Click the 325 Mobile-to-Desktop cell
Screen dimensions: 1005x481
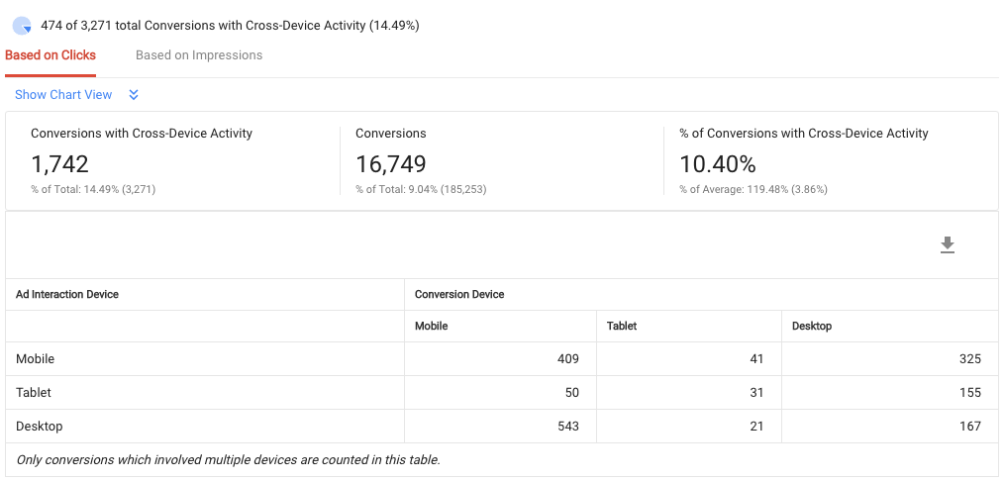[x=889, y=358]
